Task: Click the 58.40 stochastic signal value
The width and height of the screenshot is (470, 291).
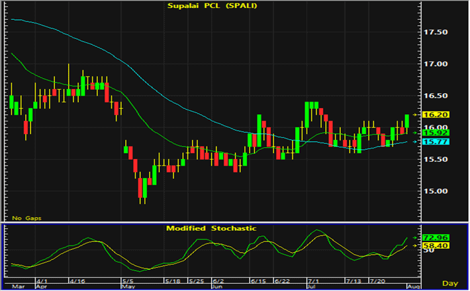Action: (436, 246)
